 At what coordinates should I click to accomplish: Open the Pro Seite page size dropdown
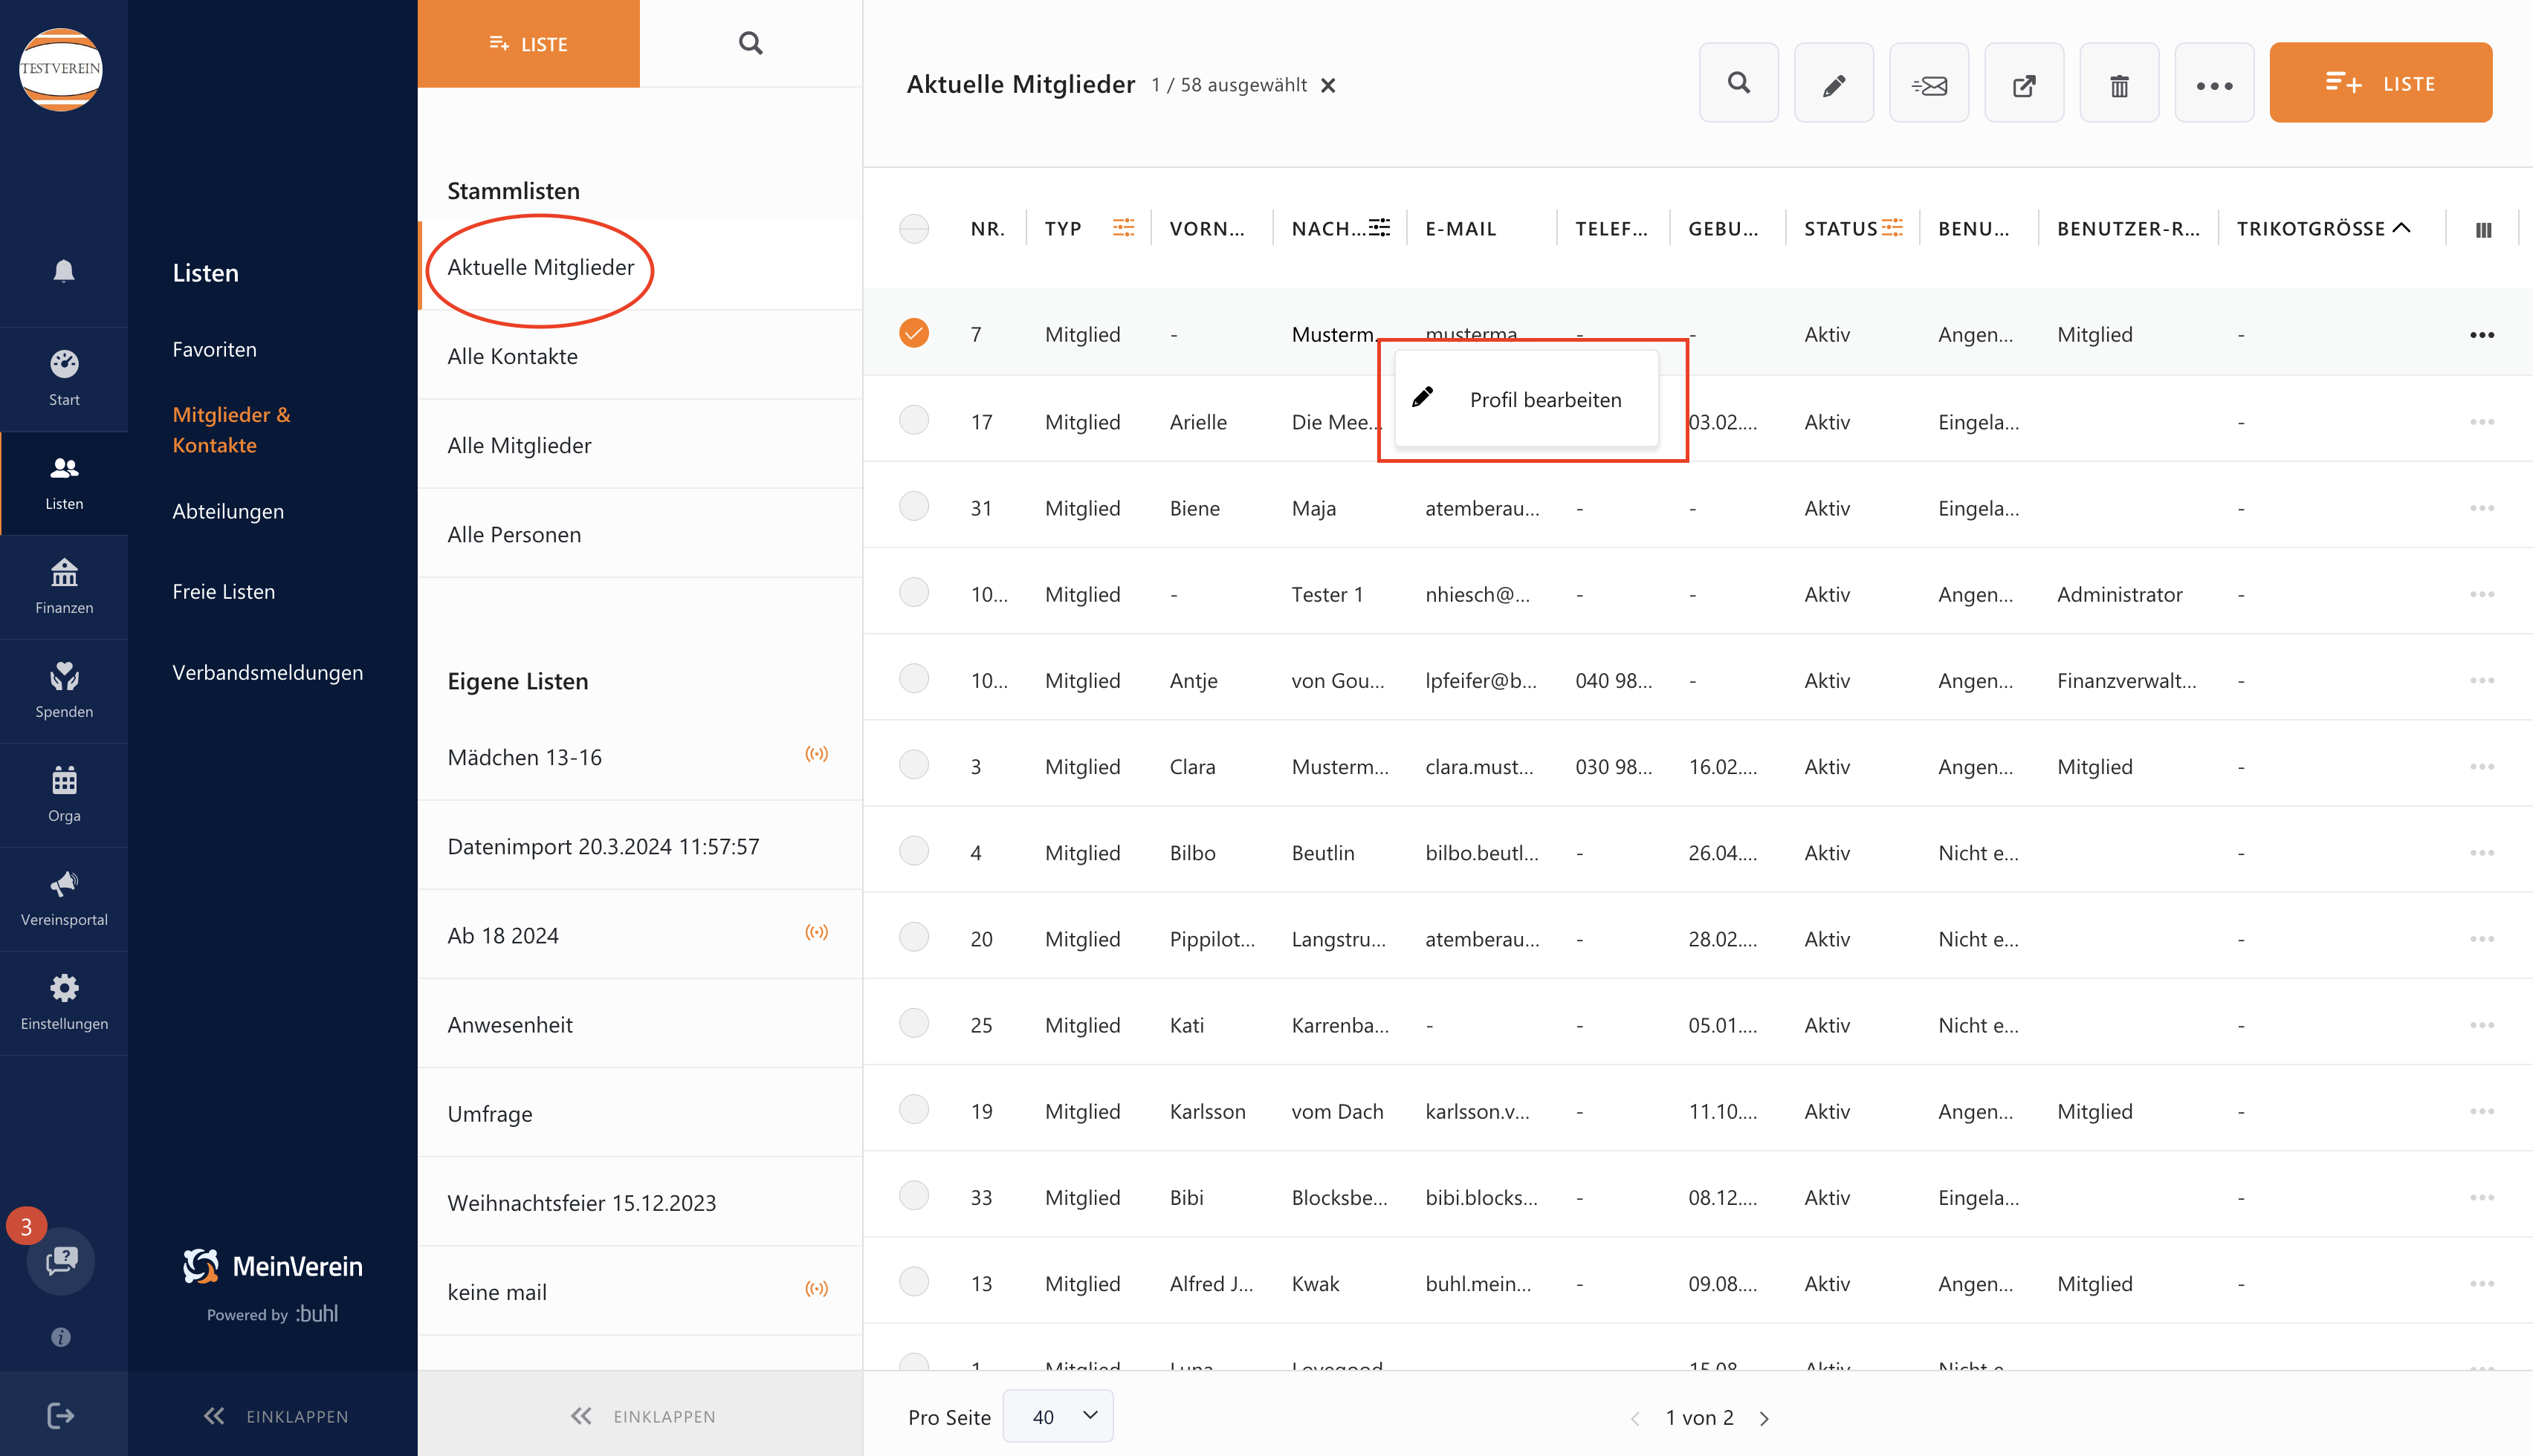point(1058,1416)
